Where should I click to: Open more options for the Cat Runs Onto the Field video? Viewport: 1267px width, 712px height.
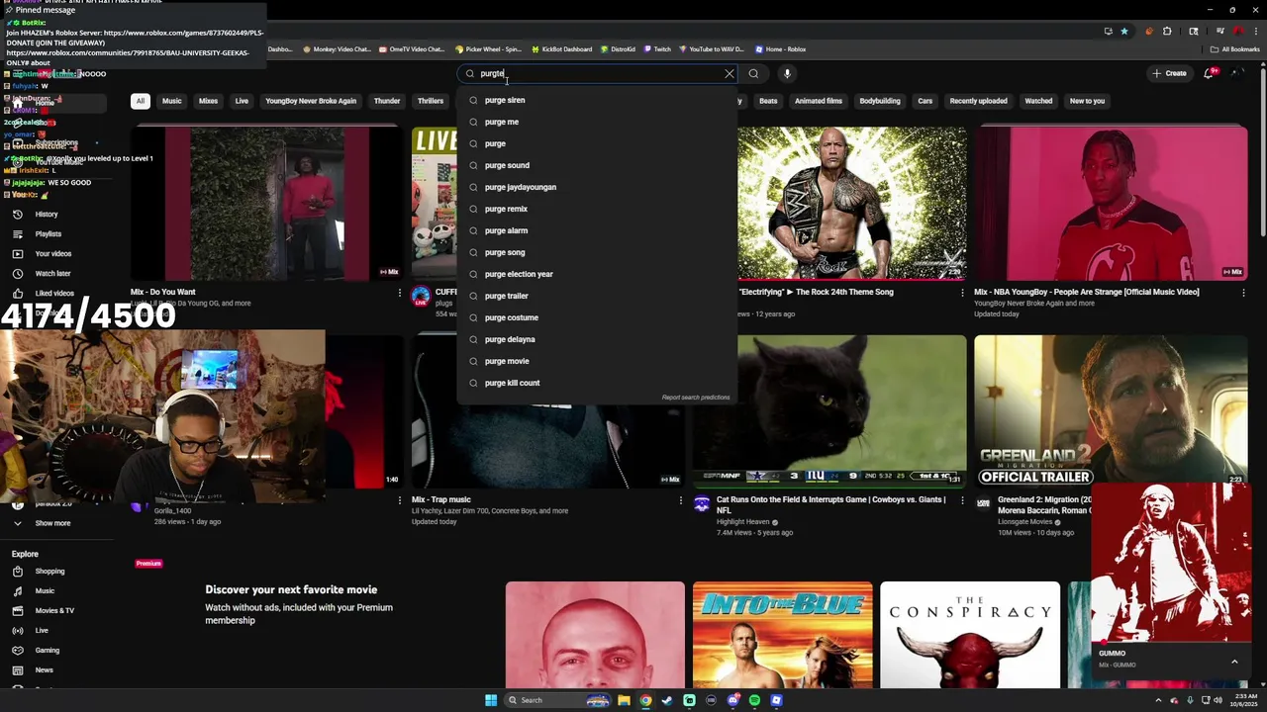point(962,500)
